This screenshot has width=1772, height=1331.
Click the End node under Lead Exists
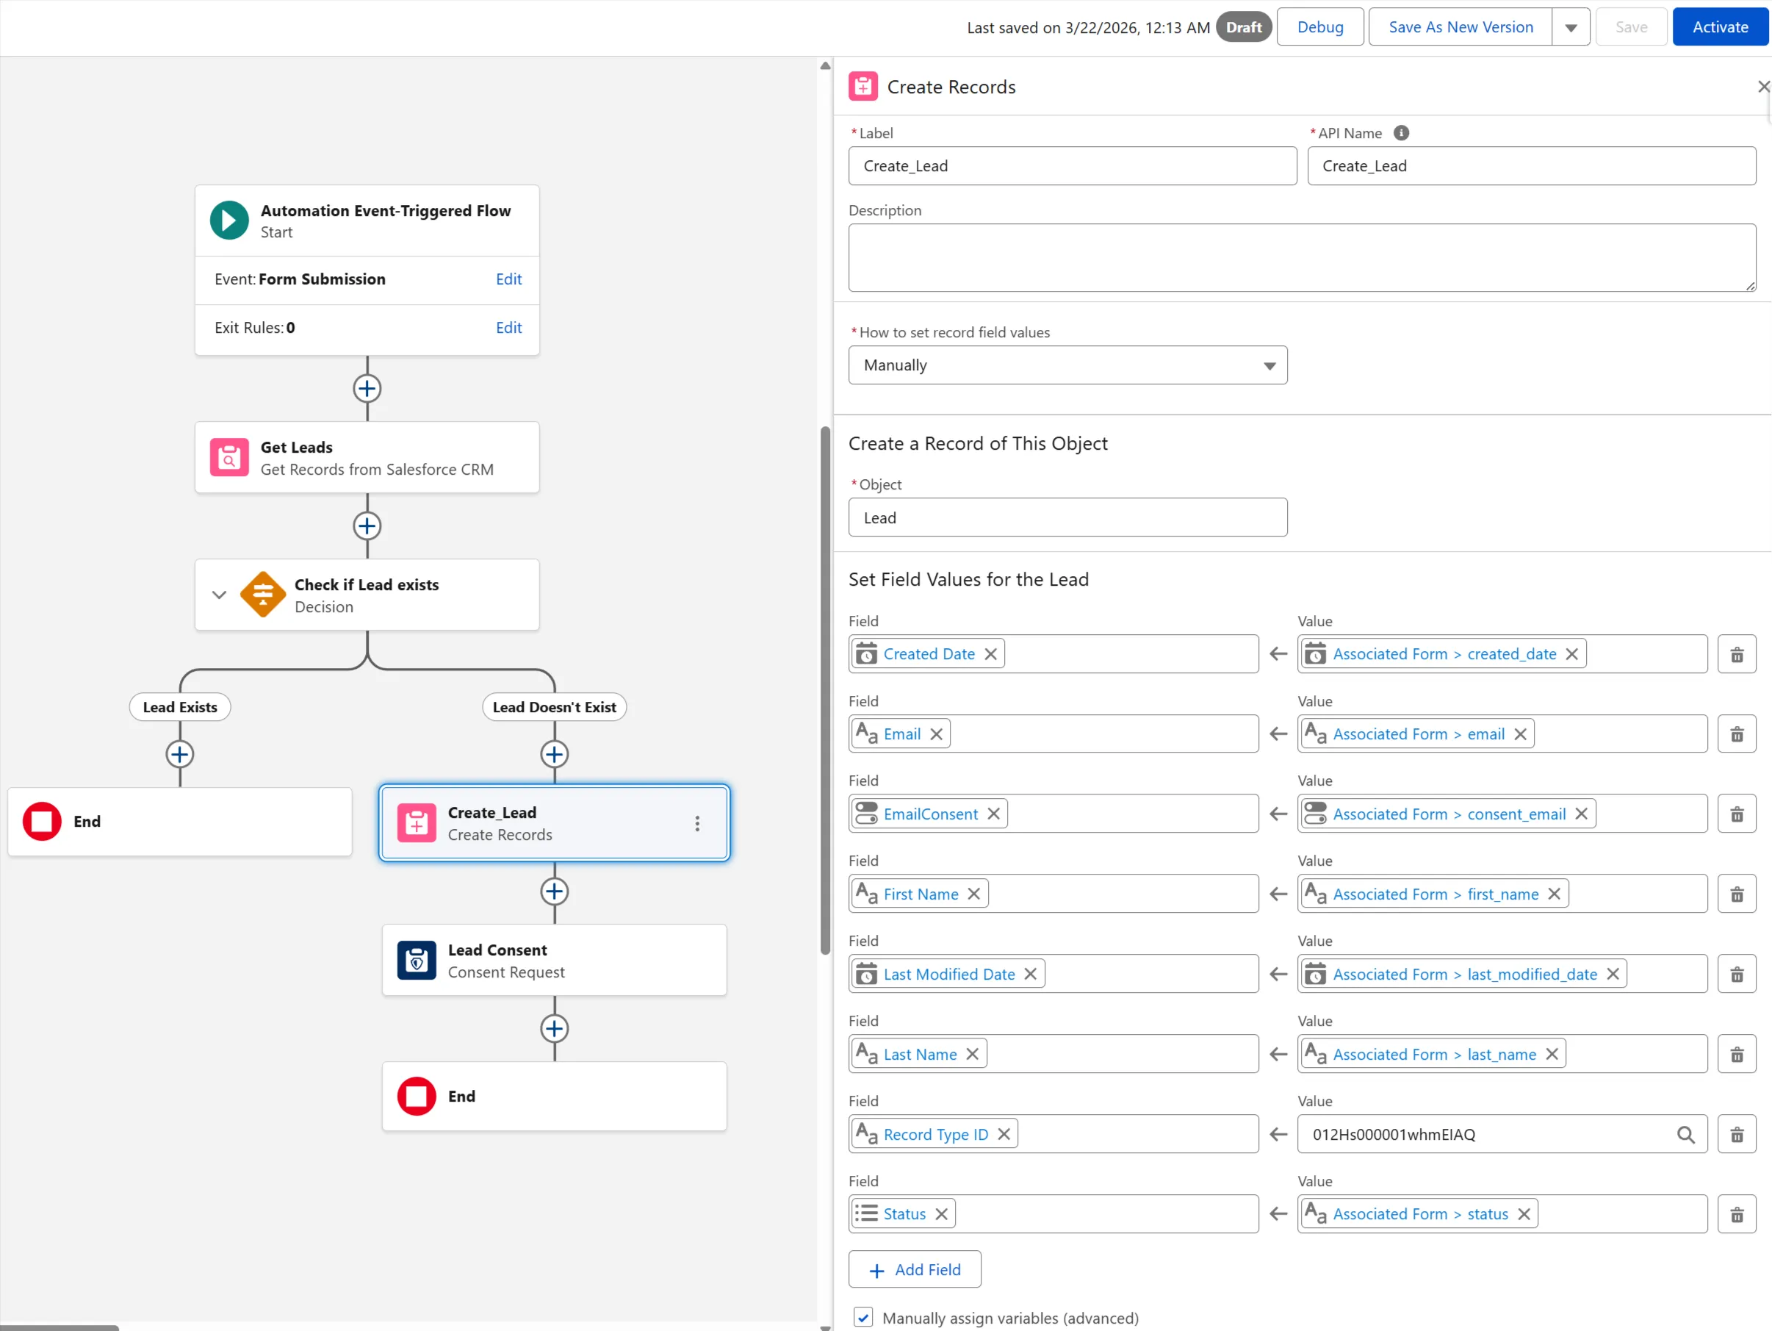[x=180, y=822]
